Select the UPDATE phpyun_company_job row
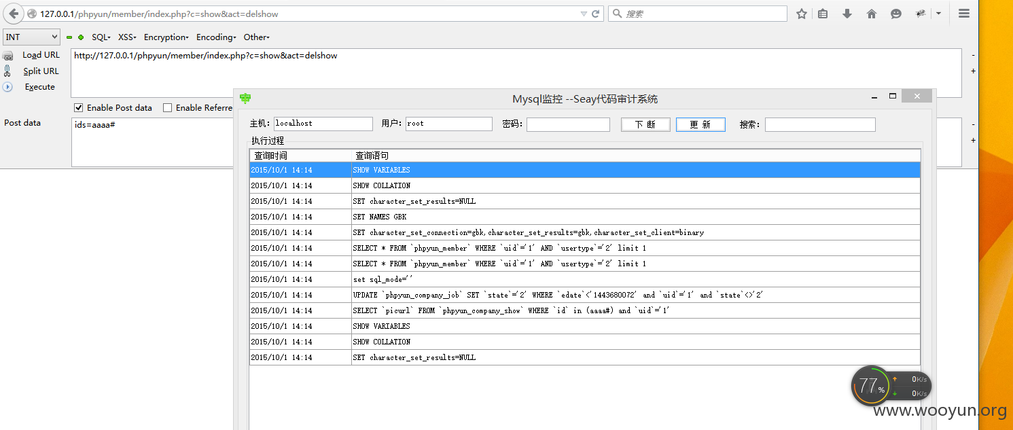The image size is (1013, 430). click(x=585, y=295)
